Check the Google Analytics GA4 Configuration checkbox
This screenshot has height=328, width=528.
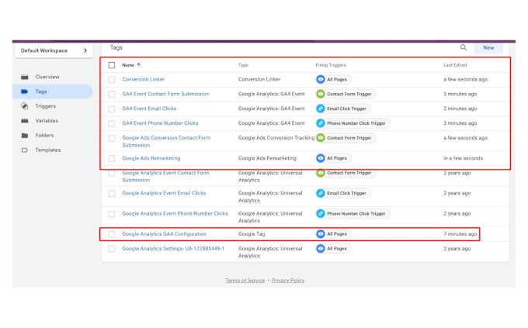(112, 234)
